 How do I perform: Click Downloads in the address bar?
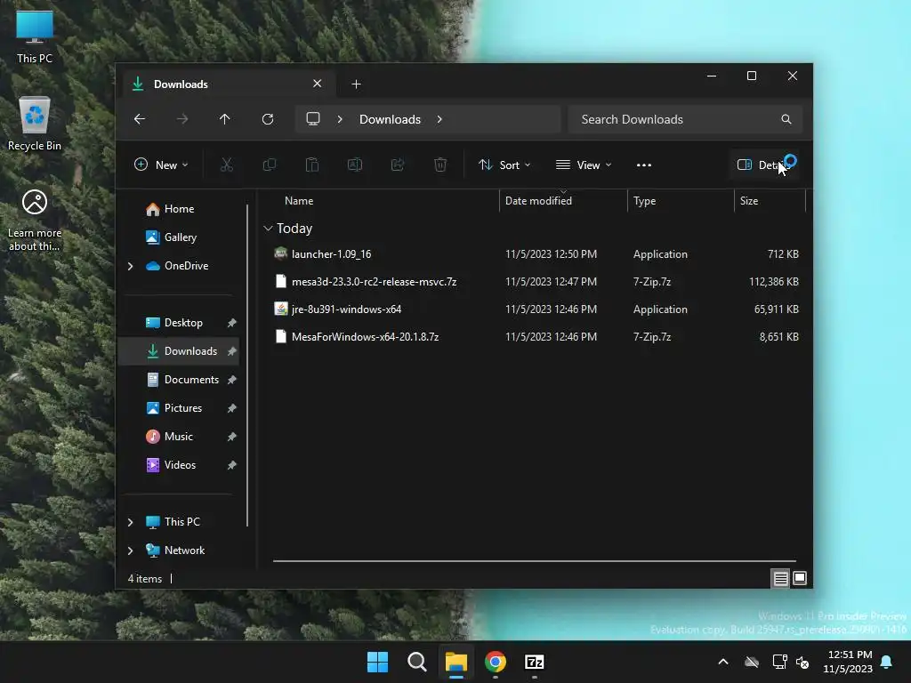click(390, 119)
